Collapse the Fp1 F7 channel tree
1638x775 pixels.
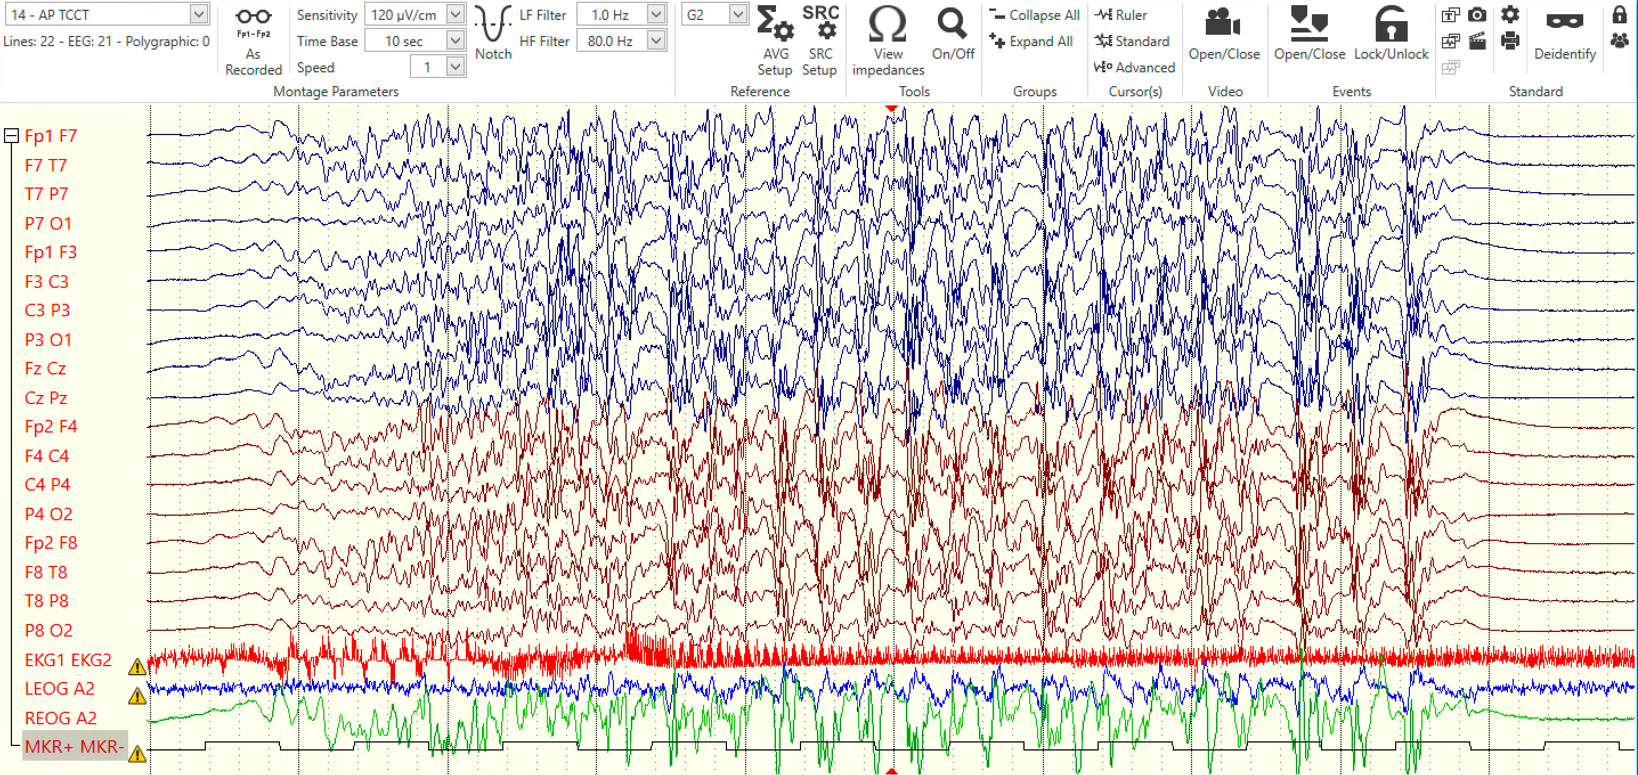click(x=11, y=136)
